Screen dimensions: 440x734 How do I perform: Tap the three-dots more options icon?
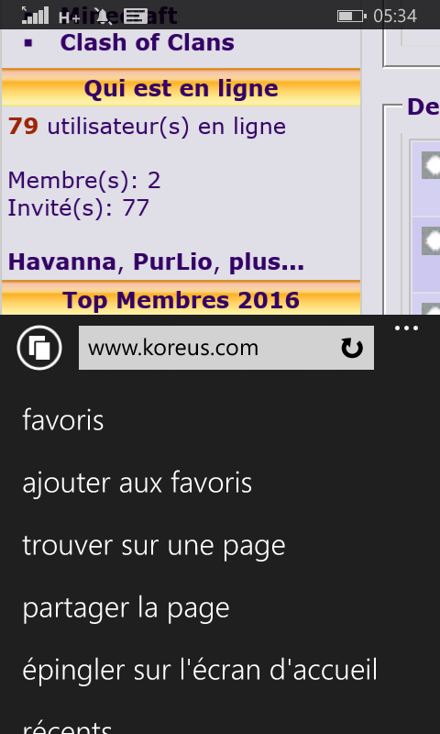[406, 328]
